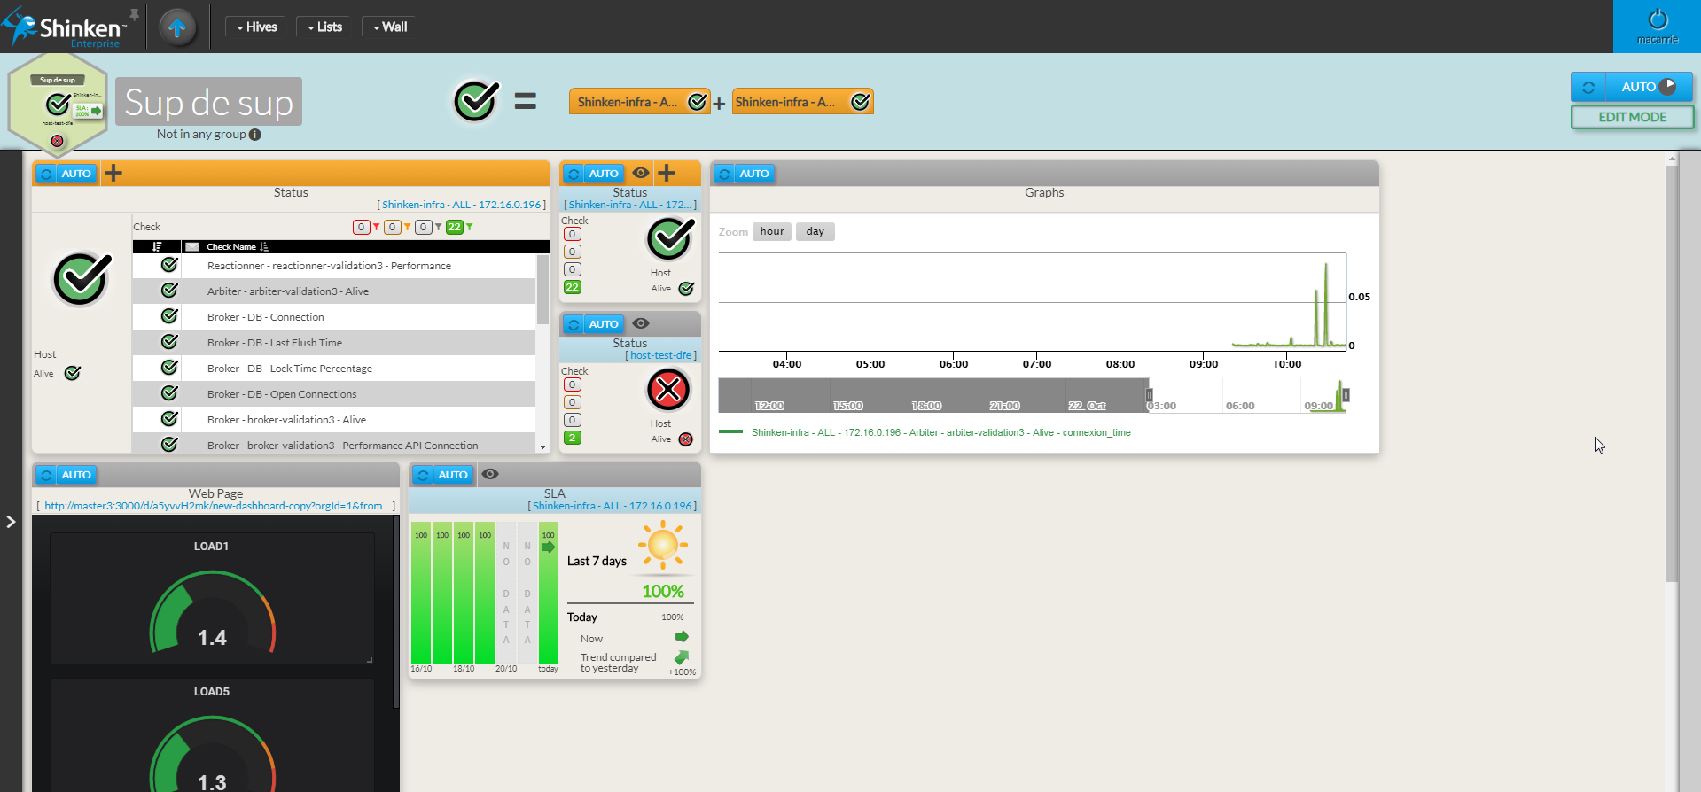This screenshot has height=792, width=1701.
Task: Open the Lists dropdown menu
Action: click(324, 27)
